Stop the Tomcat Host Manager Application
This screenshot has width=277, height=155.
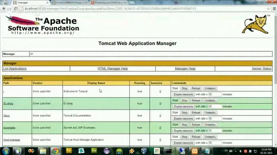pos(184,137)
